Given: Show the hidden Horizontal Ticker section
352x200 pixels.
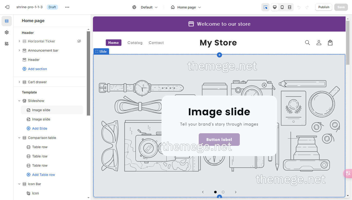Looking at the screenshot, I should (79, 41).
